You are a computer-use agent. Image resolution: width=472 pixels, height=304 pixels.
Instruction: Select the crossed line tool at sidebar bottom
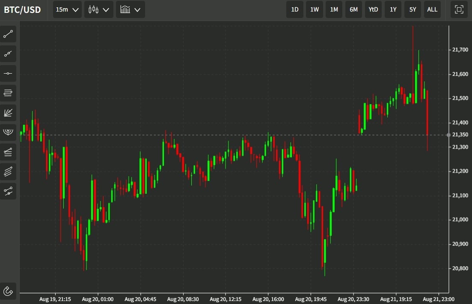click(8, 191)
